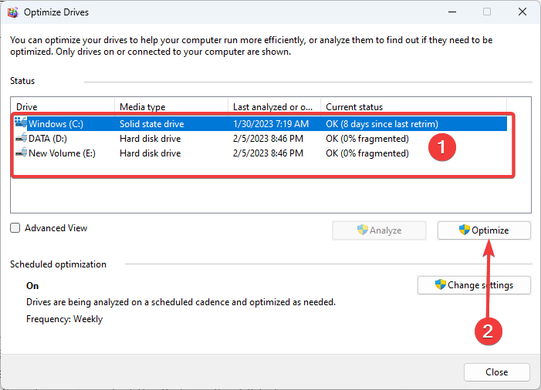Viewport: 541px width, 390px height.
Task: Click the shield icon on Change settings button
Action: tap(441, 284)
